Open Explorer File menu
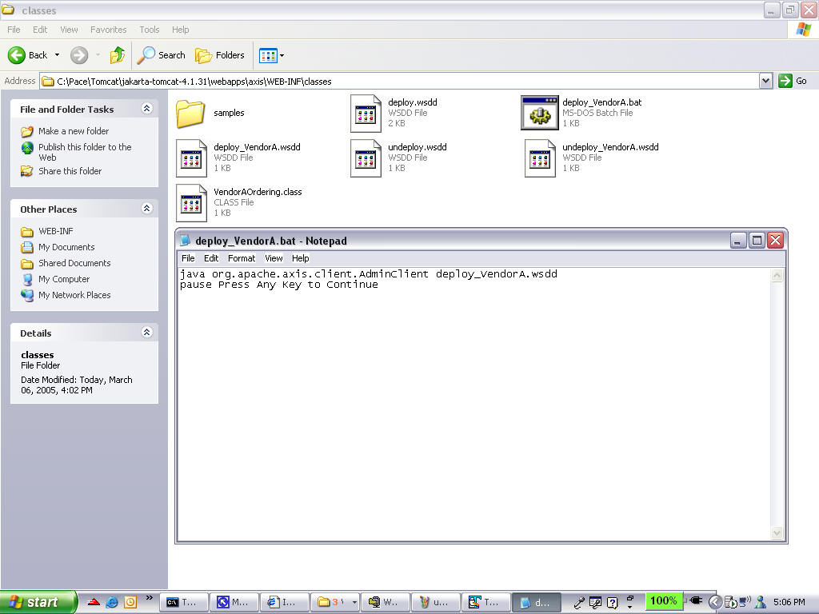This screenshot has height=614, width=819. [x=14, y=30]
